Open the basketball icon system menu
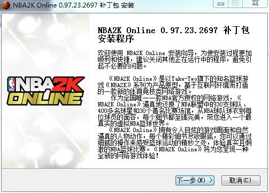This screenshot has height=193, width=269. coord(6,5)
